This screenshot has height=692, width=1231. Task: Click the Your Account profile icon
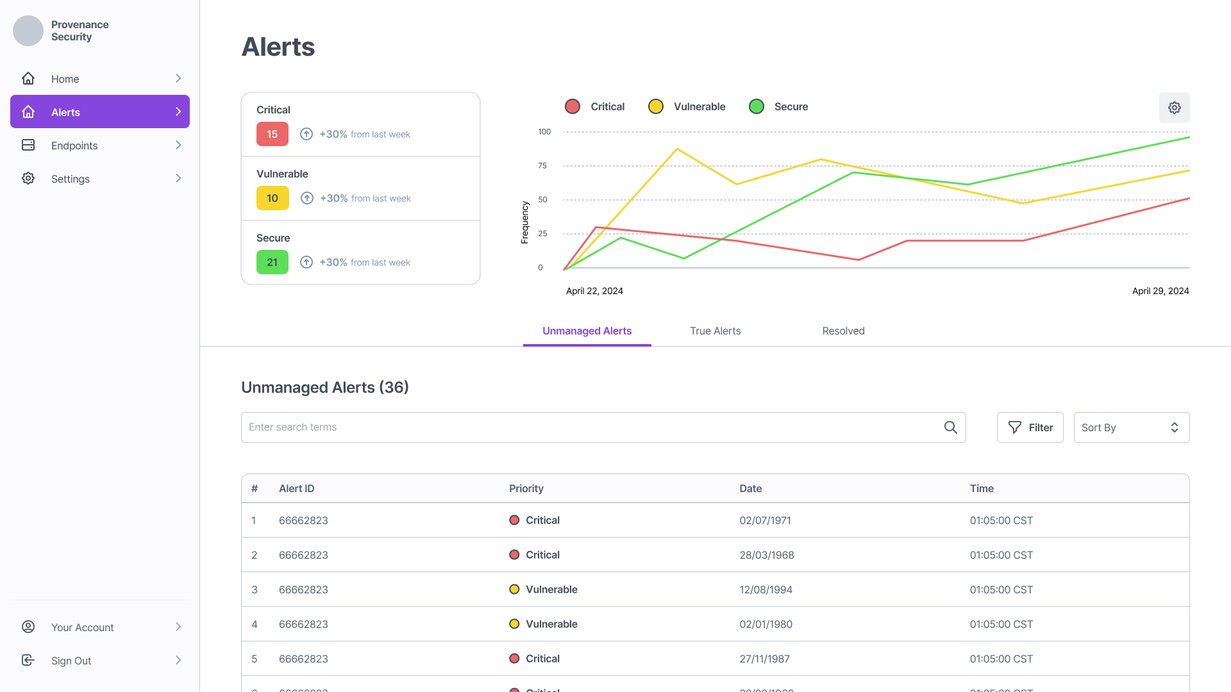click(x=28, y=627)
